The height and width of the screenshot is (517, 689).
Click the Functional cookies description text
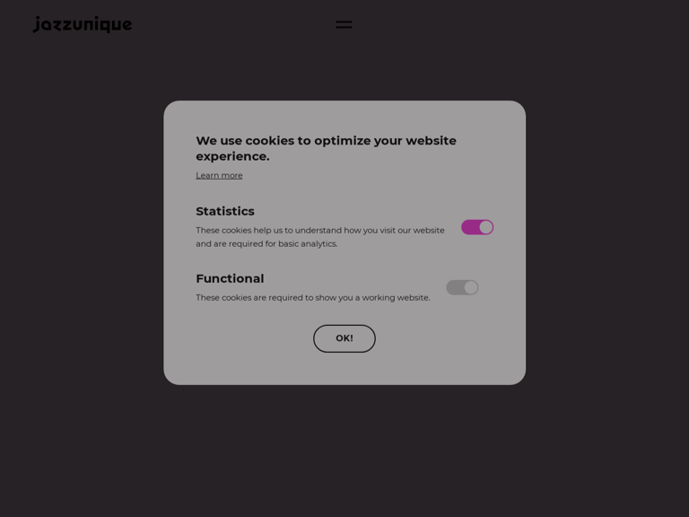click(x=313, y=298)
